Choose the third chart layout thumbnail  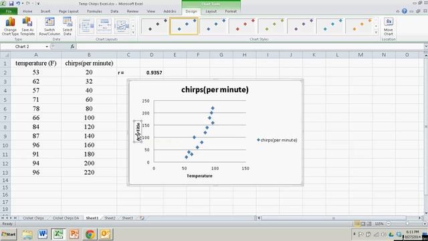tap(122, 27)
